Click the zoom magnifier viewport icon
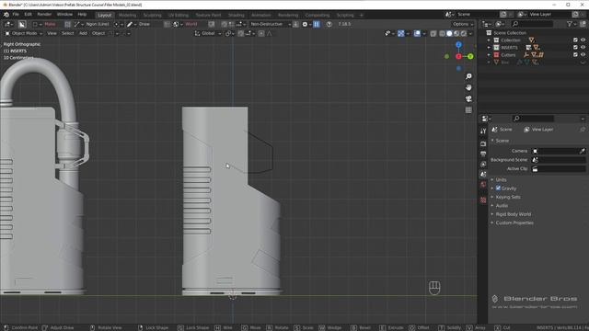 click(x=468, y=76)
